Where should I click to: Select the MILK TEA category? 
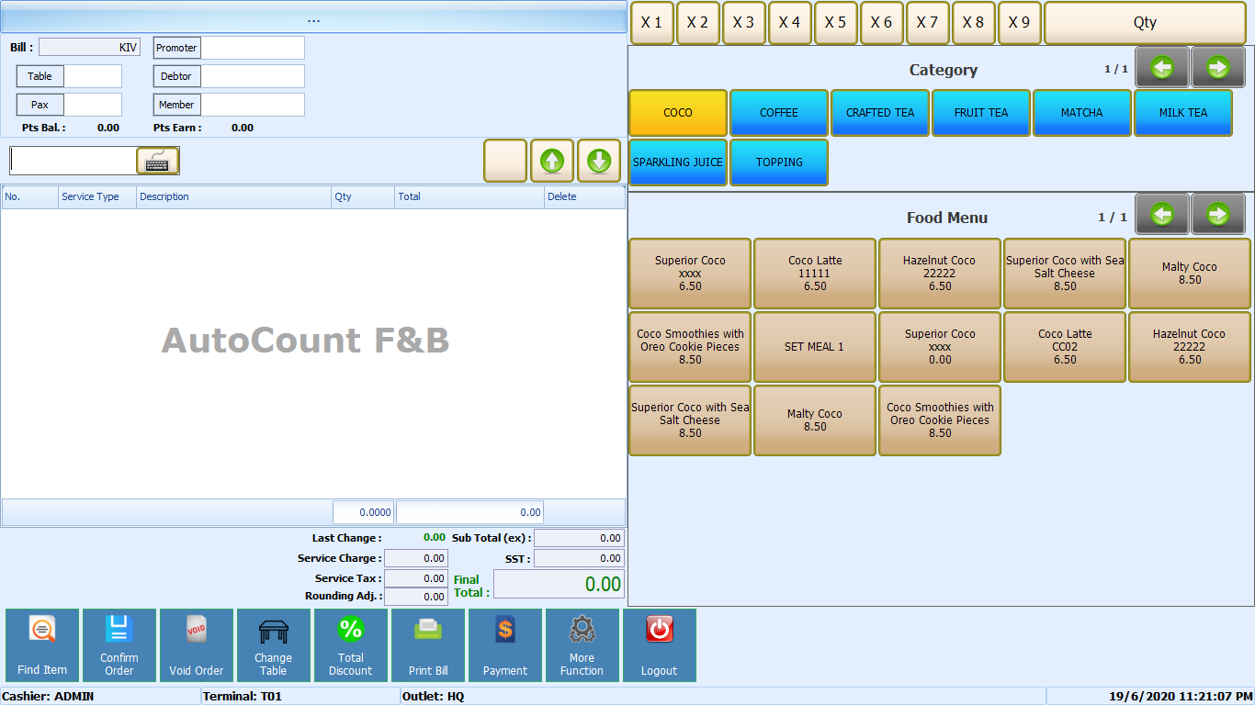[x=1183, y=113]
